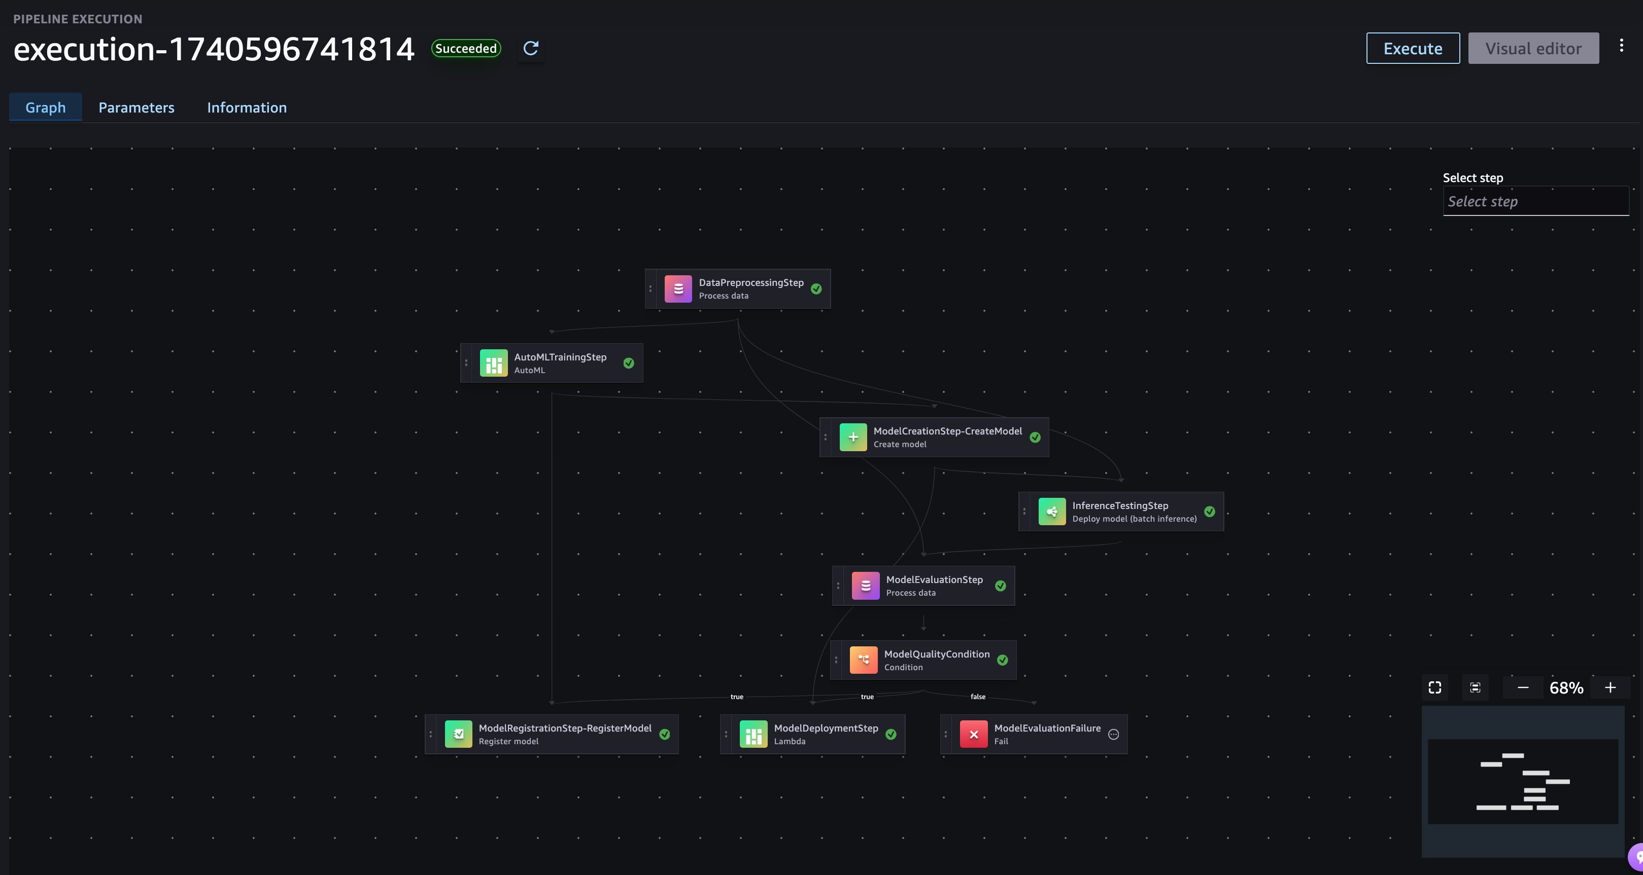1643x875 pixels.
Task: Click the Visual editor button
Action: [x=1533, y=49]
